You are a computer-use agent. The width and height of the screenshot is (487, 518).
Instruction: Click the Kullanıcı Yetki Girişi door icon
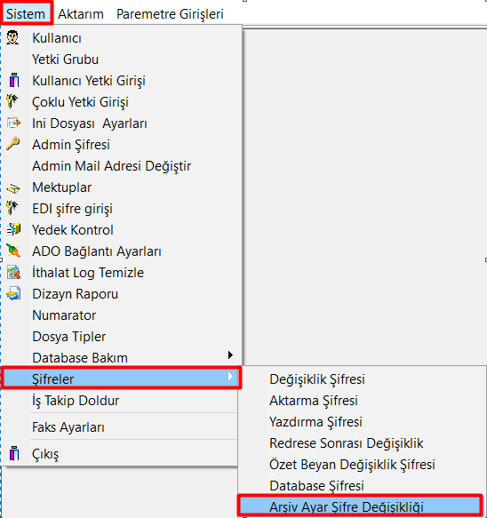pos(14,80)
